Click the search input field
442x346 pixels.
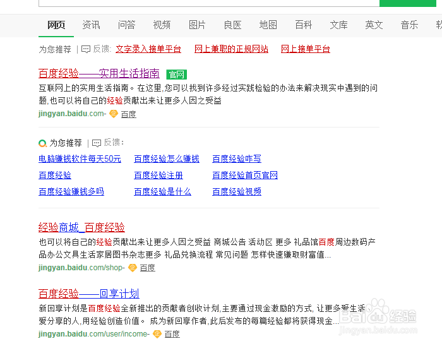pos(209,3)
